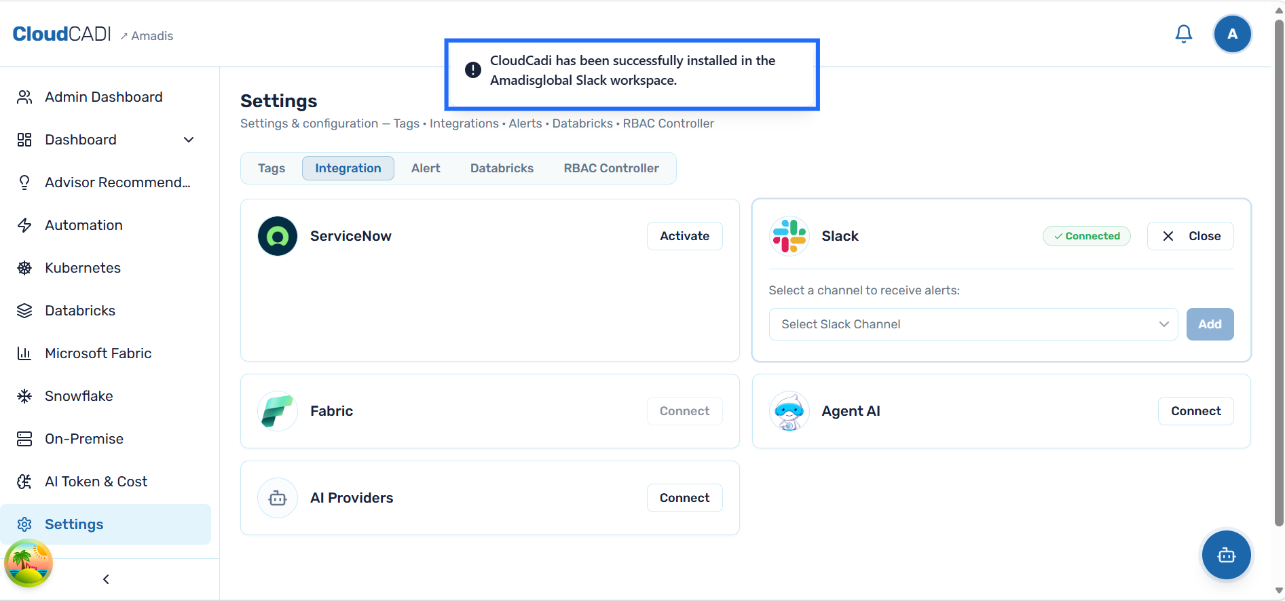The width and height of the screenshot is (1285, 601).
Task: Click the Dashboard grid icon
Action: (x=24, y=140)
